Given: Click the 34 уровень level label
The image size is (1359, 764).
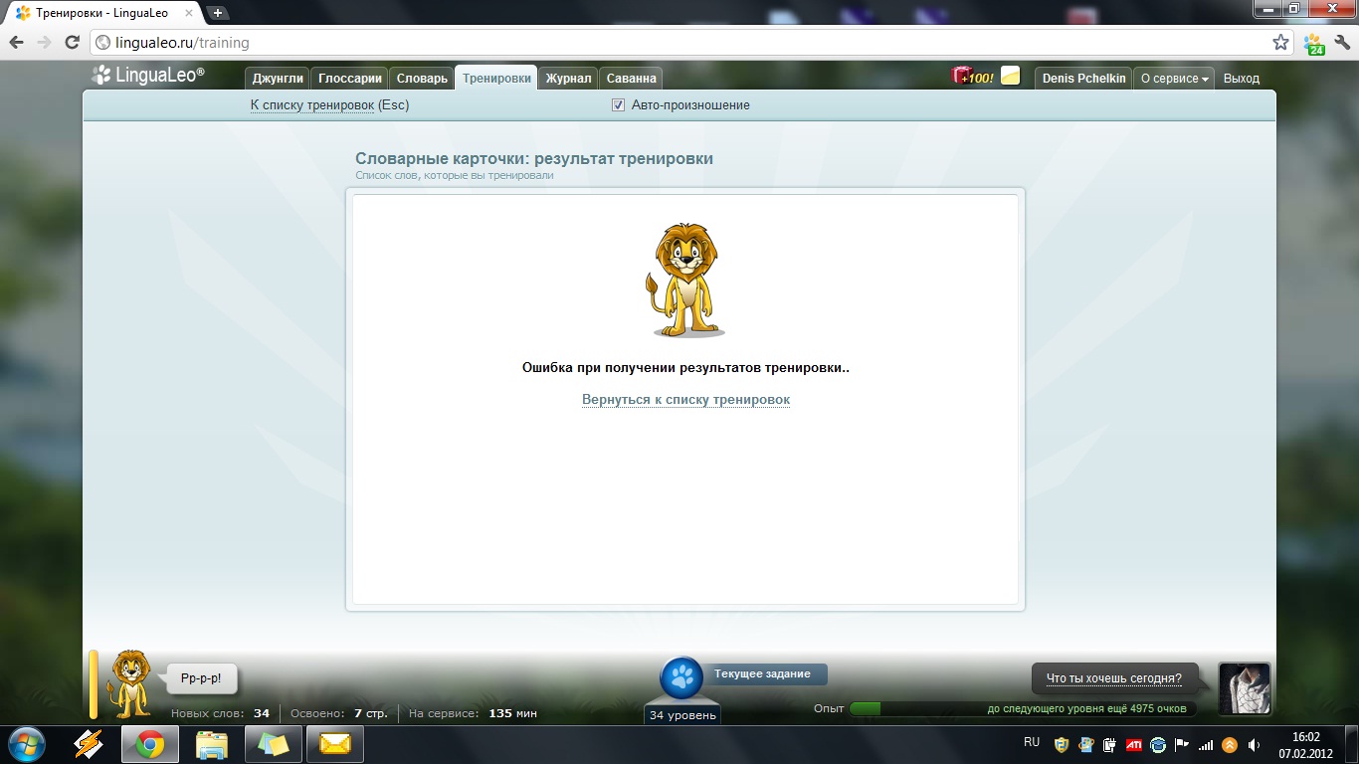Looking at the screenshot, I should coord(681,715).
